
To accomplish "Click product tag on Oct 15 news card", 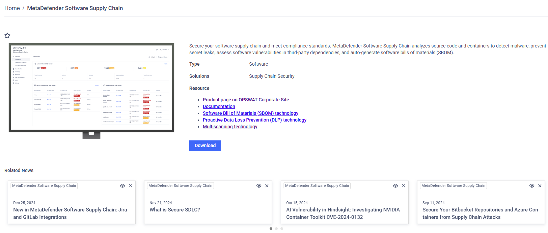I will (317, 186).
